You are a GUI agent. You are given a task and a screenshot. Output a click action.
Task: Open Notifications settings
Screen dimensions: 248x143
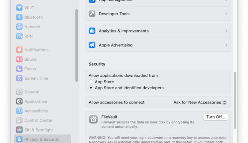pos(42,50)
